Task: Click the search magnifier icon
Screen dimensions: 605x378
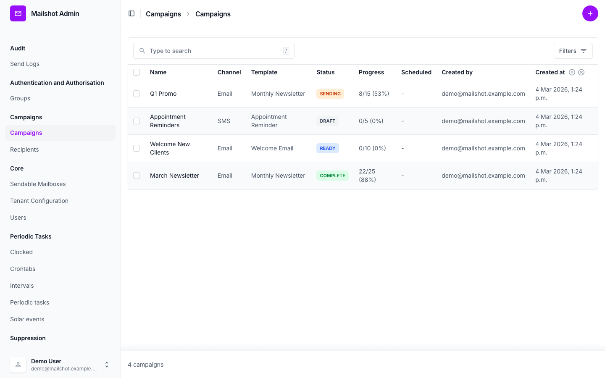Action: 142,51
